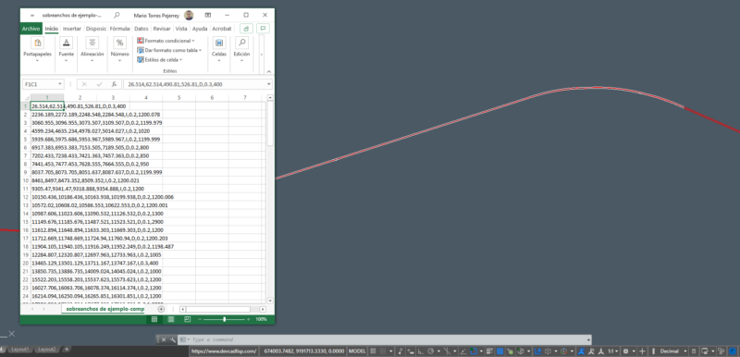Switch to the Insertar ribbon tab
The image size is (740, 357).
[x=72, y=29]
